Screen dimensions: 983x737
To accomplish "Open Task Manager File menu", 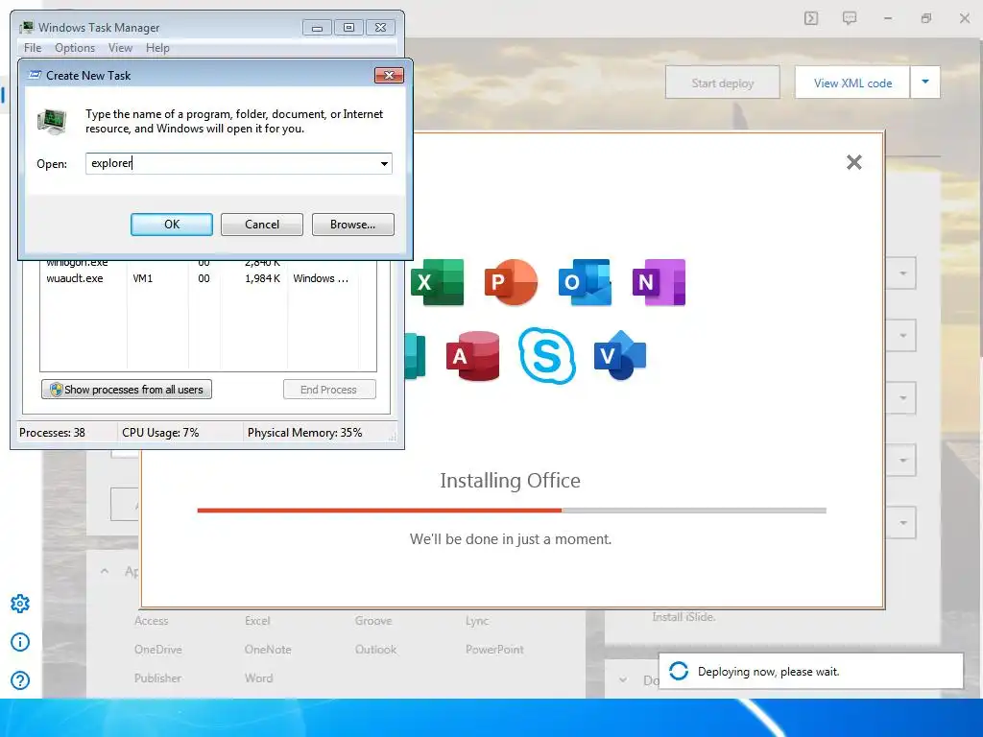I will 33,48.
